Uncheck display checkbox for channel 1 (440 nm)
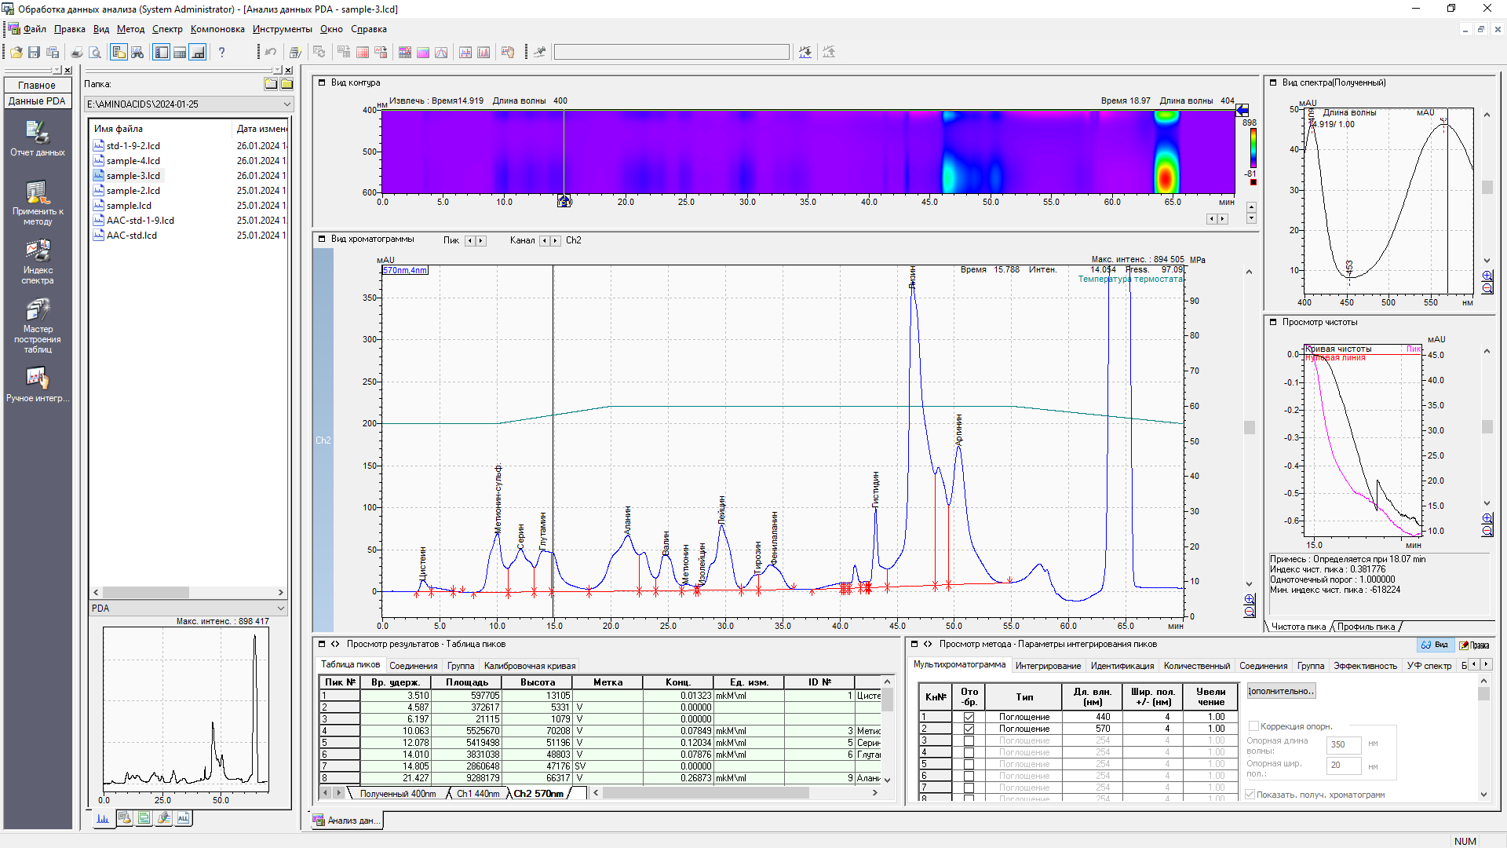 click(969, 717)
